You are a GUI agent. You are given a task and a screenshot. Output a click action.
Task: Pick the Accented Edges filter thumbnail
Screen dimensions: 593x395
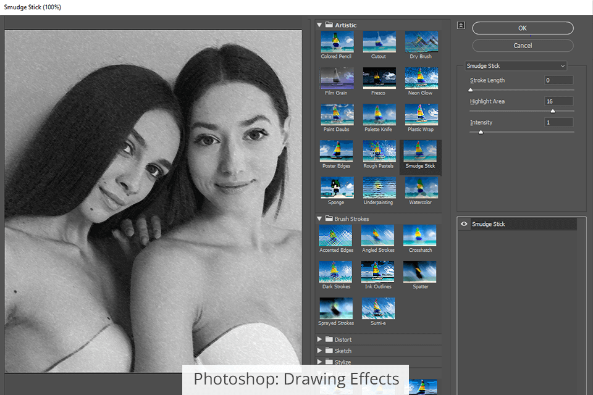pyautogui.click(x=335, y=235)
